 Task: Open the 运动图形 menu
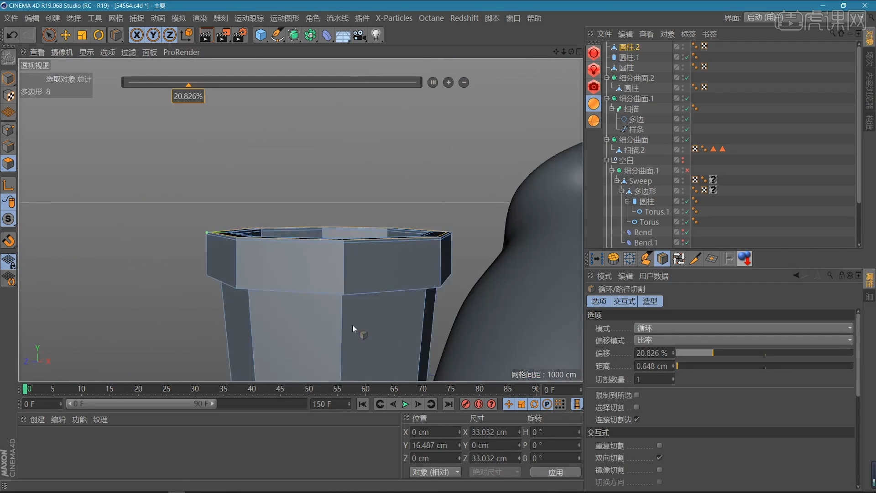284,18
